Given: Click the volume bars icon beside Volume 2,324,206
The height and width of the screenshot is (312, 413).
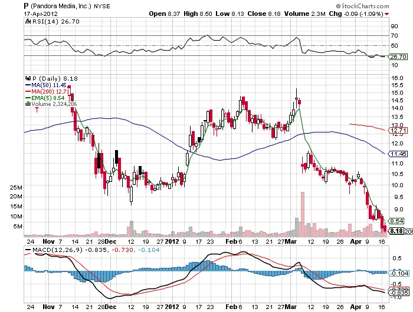Looking at the screenshot, I should point(28,104).
